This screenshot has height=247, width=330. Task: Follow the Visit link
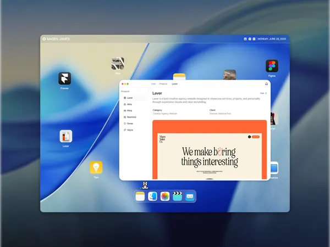pyautogui.click(x=263, y=93)
